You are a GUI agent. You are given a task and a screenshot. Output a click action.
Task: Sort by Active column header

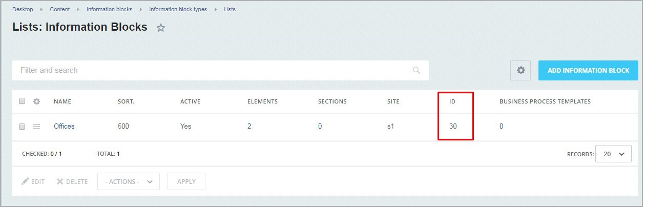pos(191,101)
